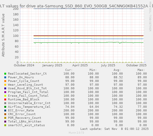
Task: Select the ECC_Error_Rate label
Action: pyautogui.click(x=21, y=111)
